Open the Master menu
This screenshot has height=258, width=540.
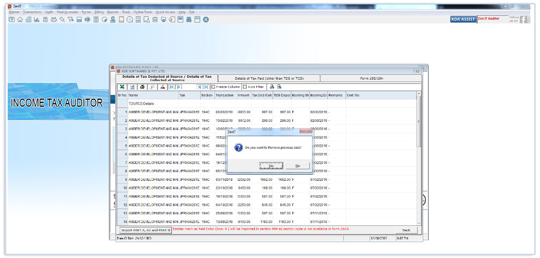click(x=14, y=12)
